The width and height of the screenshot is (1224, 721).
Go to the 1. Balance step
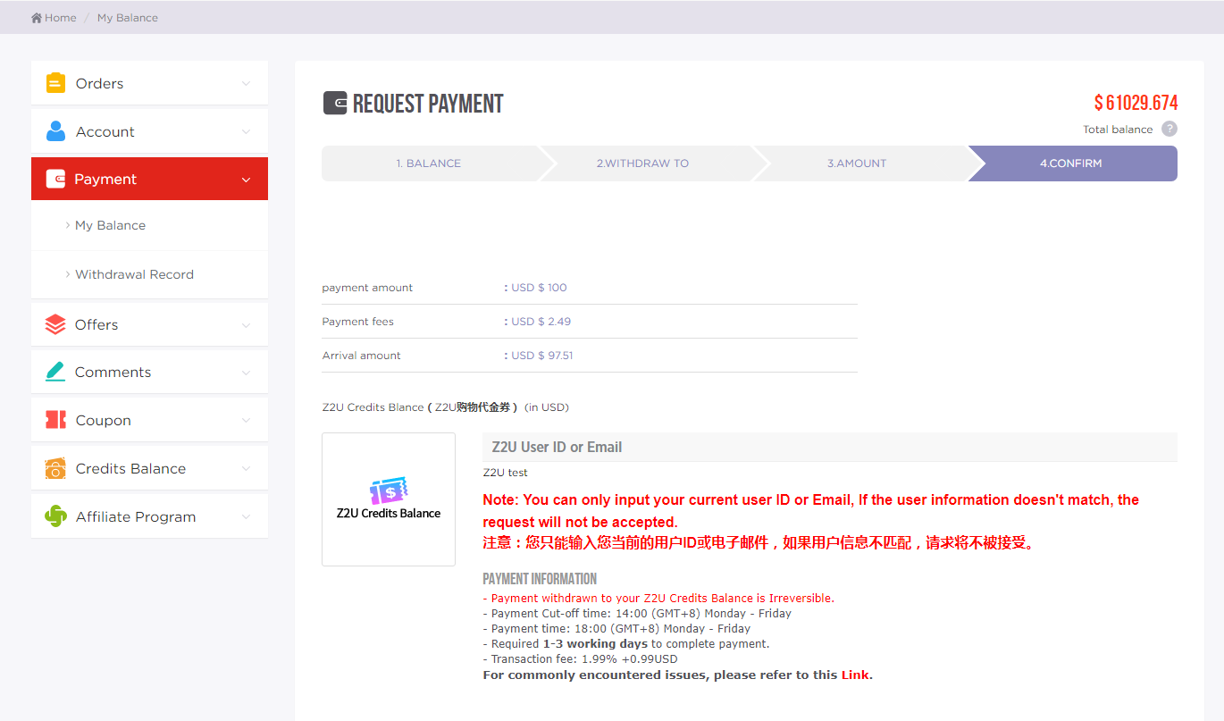[x=429, y=163]
